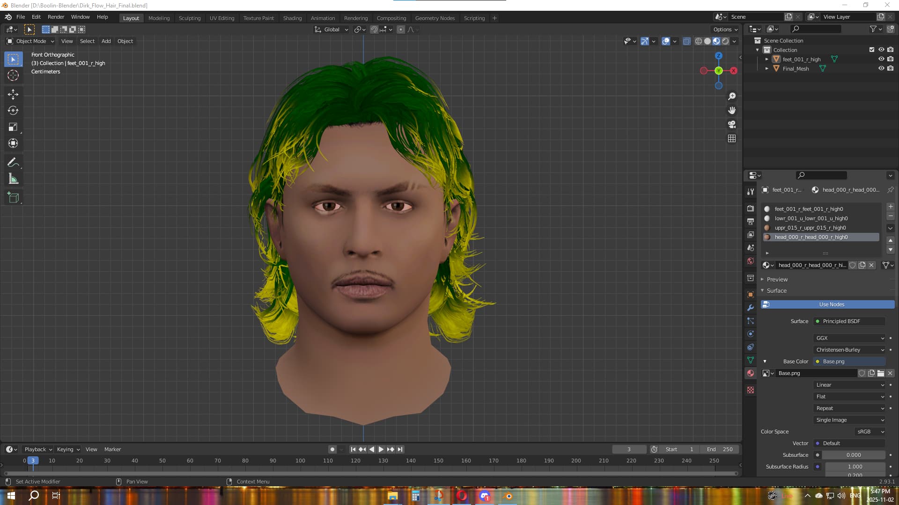Select the Add Cube tool
Viewport: 899px width, 505px height.
(x=13, y=198)
